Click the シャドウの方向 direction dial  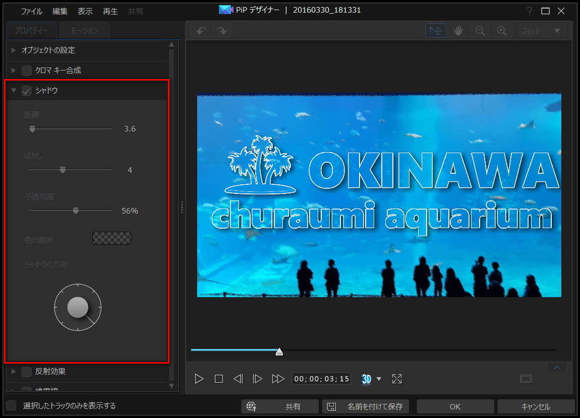pyautogui.click(x=78, y=307)
